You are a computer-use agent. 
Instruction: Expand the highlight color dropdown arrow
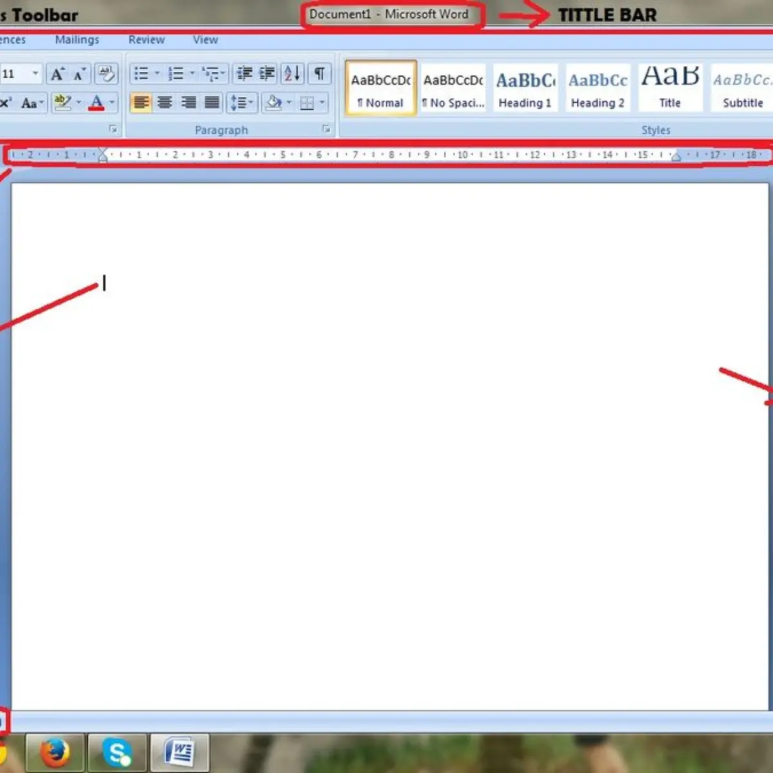pos(79,102)
